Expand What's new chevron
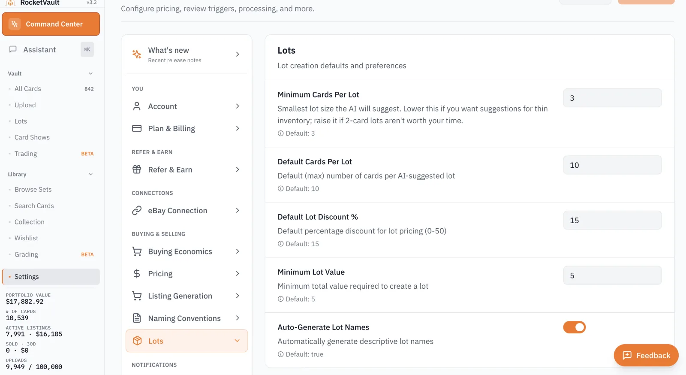The image size is (686, 375). tap(238, 54)
